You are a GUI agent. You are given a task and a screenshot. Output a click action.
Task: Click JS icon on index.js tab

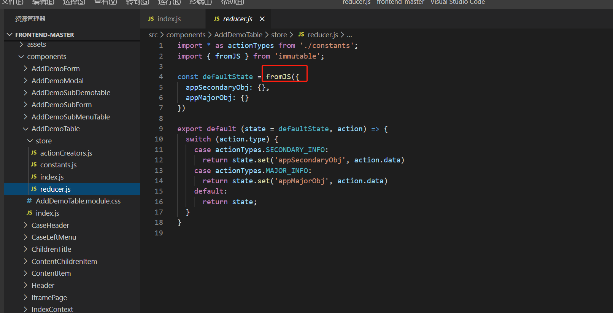pyautogui.click(x=151, y=19)
